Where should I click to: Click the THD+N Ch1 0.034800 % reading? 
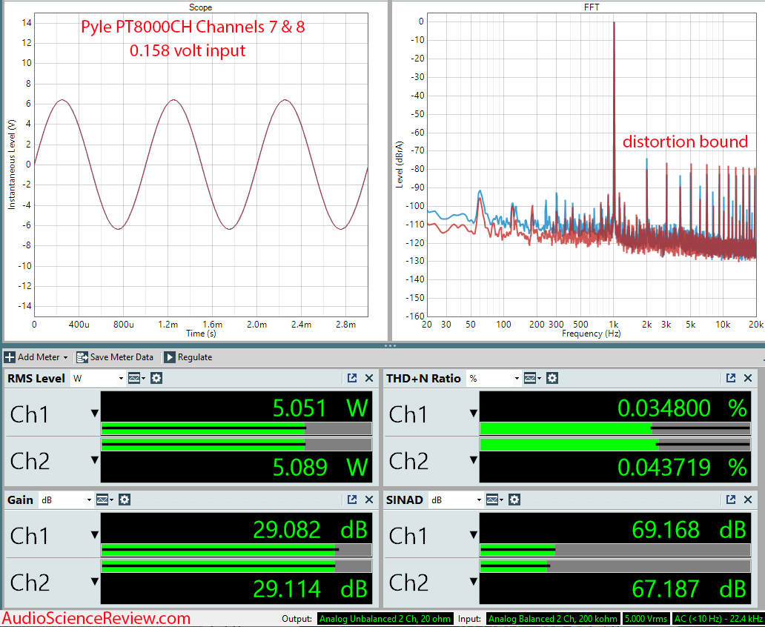[x=682, y=408]
